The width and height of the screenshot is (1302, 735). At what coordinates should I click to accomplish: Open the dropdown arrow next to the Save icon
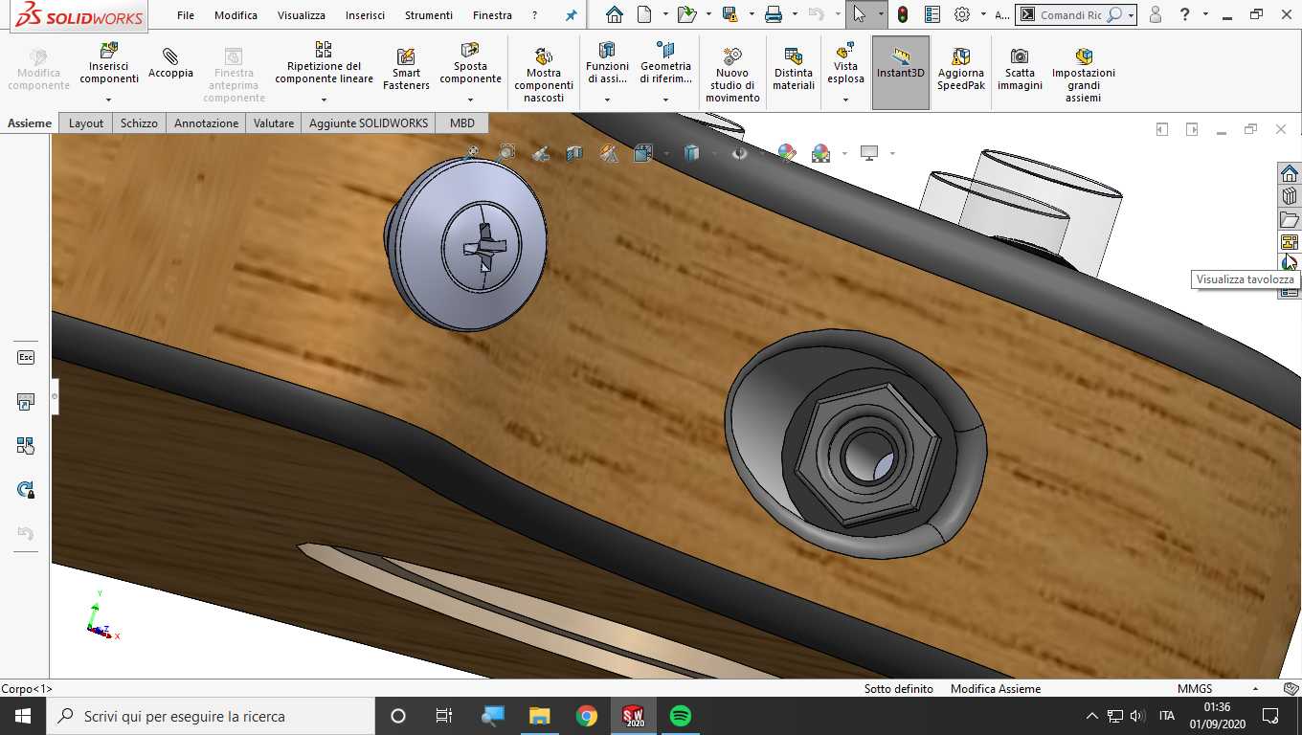coord(751,14)
